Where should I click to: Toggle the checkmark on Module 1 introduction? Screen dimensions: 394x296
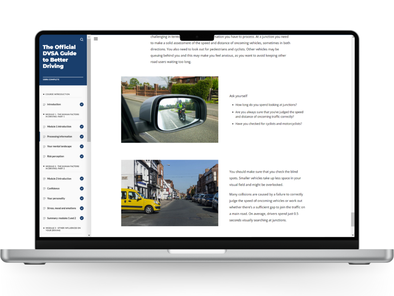[x=82, y=126]
